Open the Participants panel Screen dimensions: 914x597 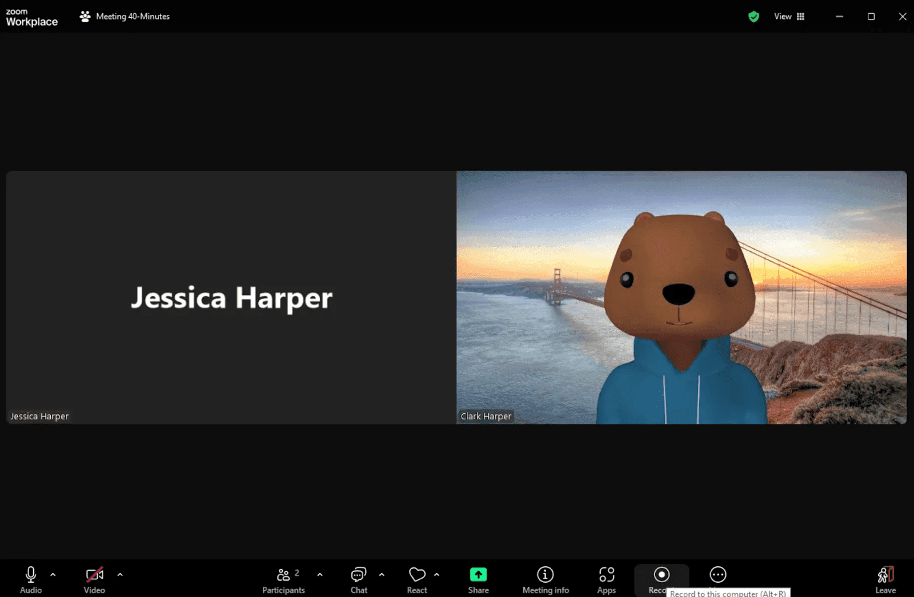tap(283, 579)
